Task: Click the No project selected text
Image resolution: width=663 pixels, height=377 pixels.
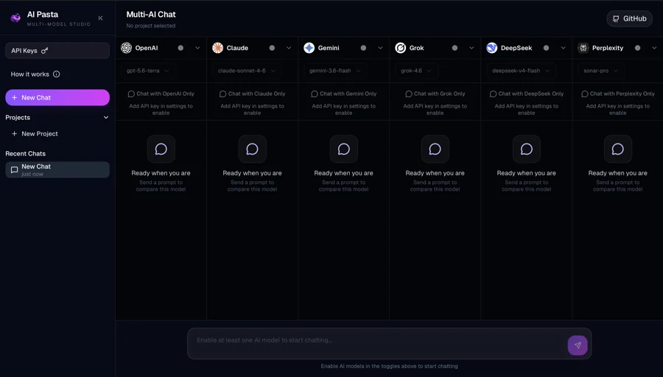Action: click(151, 26)
